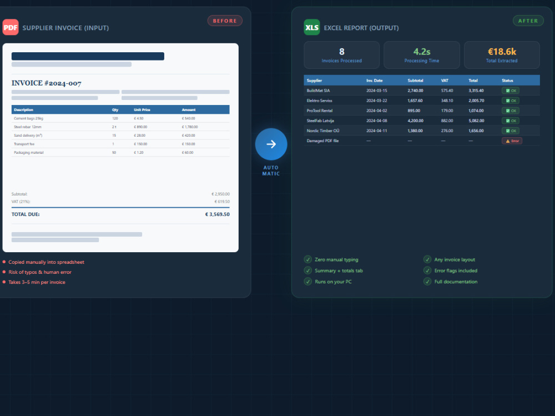
Task: Click the Unit Price header in invoice
Action: pyautogui.click(x=142, y=110)
